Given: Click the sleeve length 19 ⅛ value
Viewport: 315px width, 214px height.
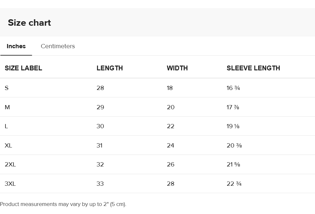Looking at the screenshot, I should coord(233,126).
